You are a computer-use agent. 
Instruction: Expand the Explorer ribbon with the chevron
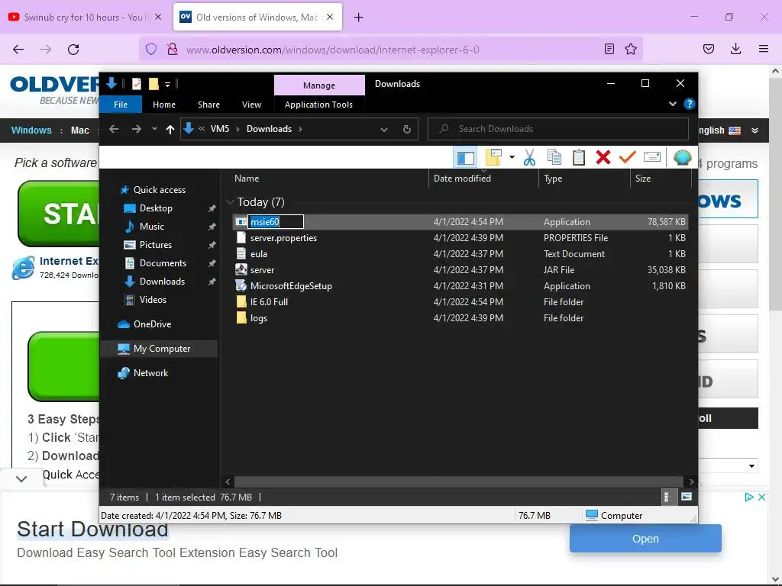coord(672,104)
